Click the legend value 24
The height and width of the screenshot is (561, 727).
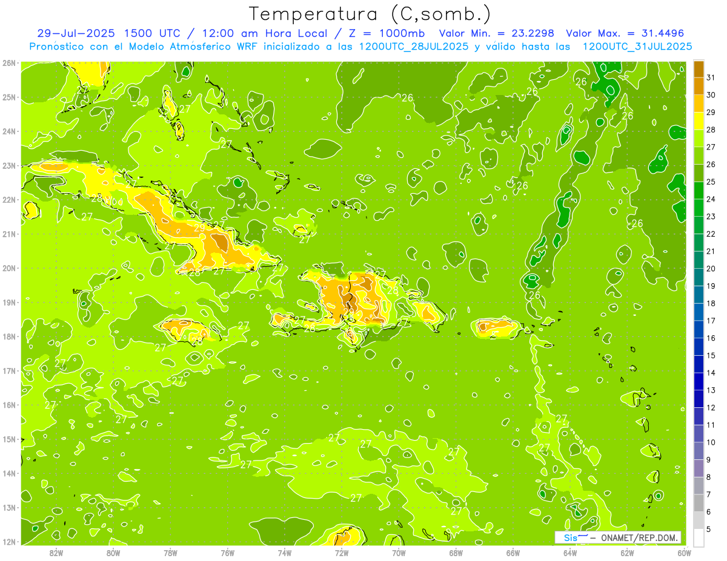(x=711, y=199)
